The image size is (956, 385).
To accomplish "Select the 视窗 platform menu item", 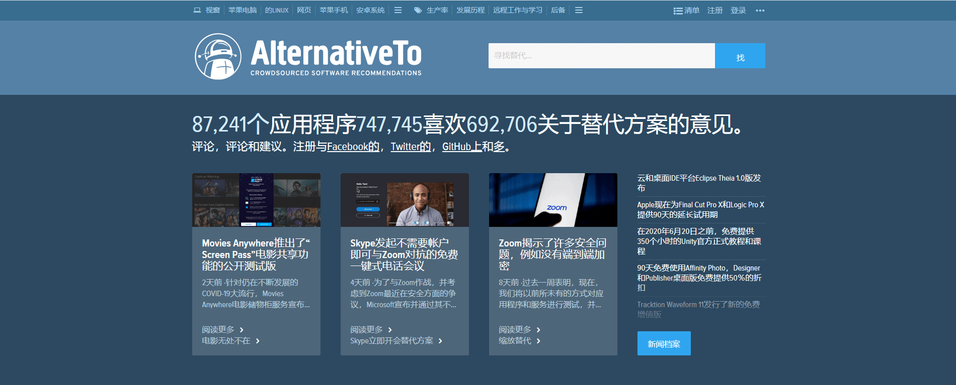I will [x=212, y=10].
